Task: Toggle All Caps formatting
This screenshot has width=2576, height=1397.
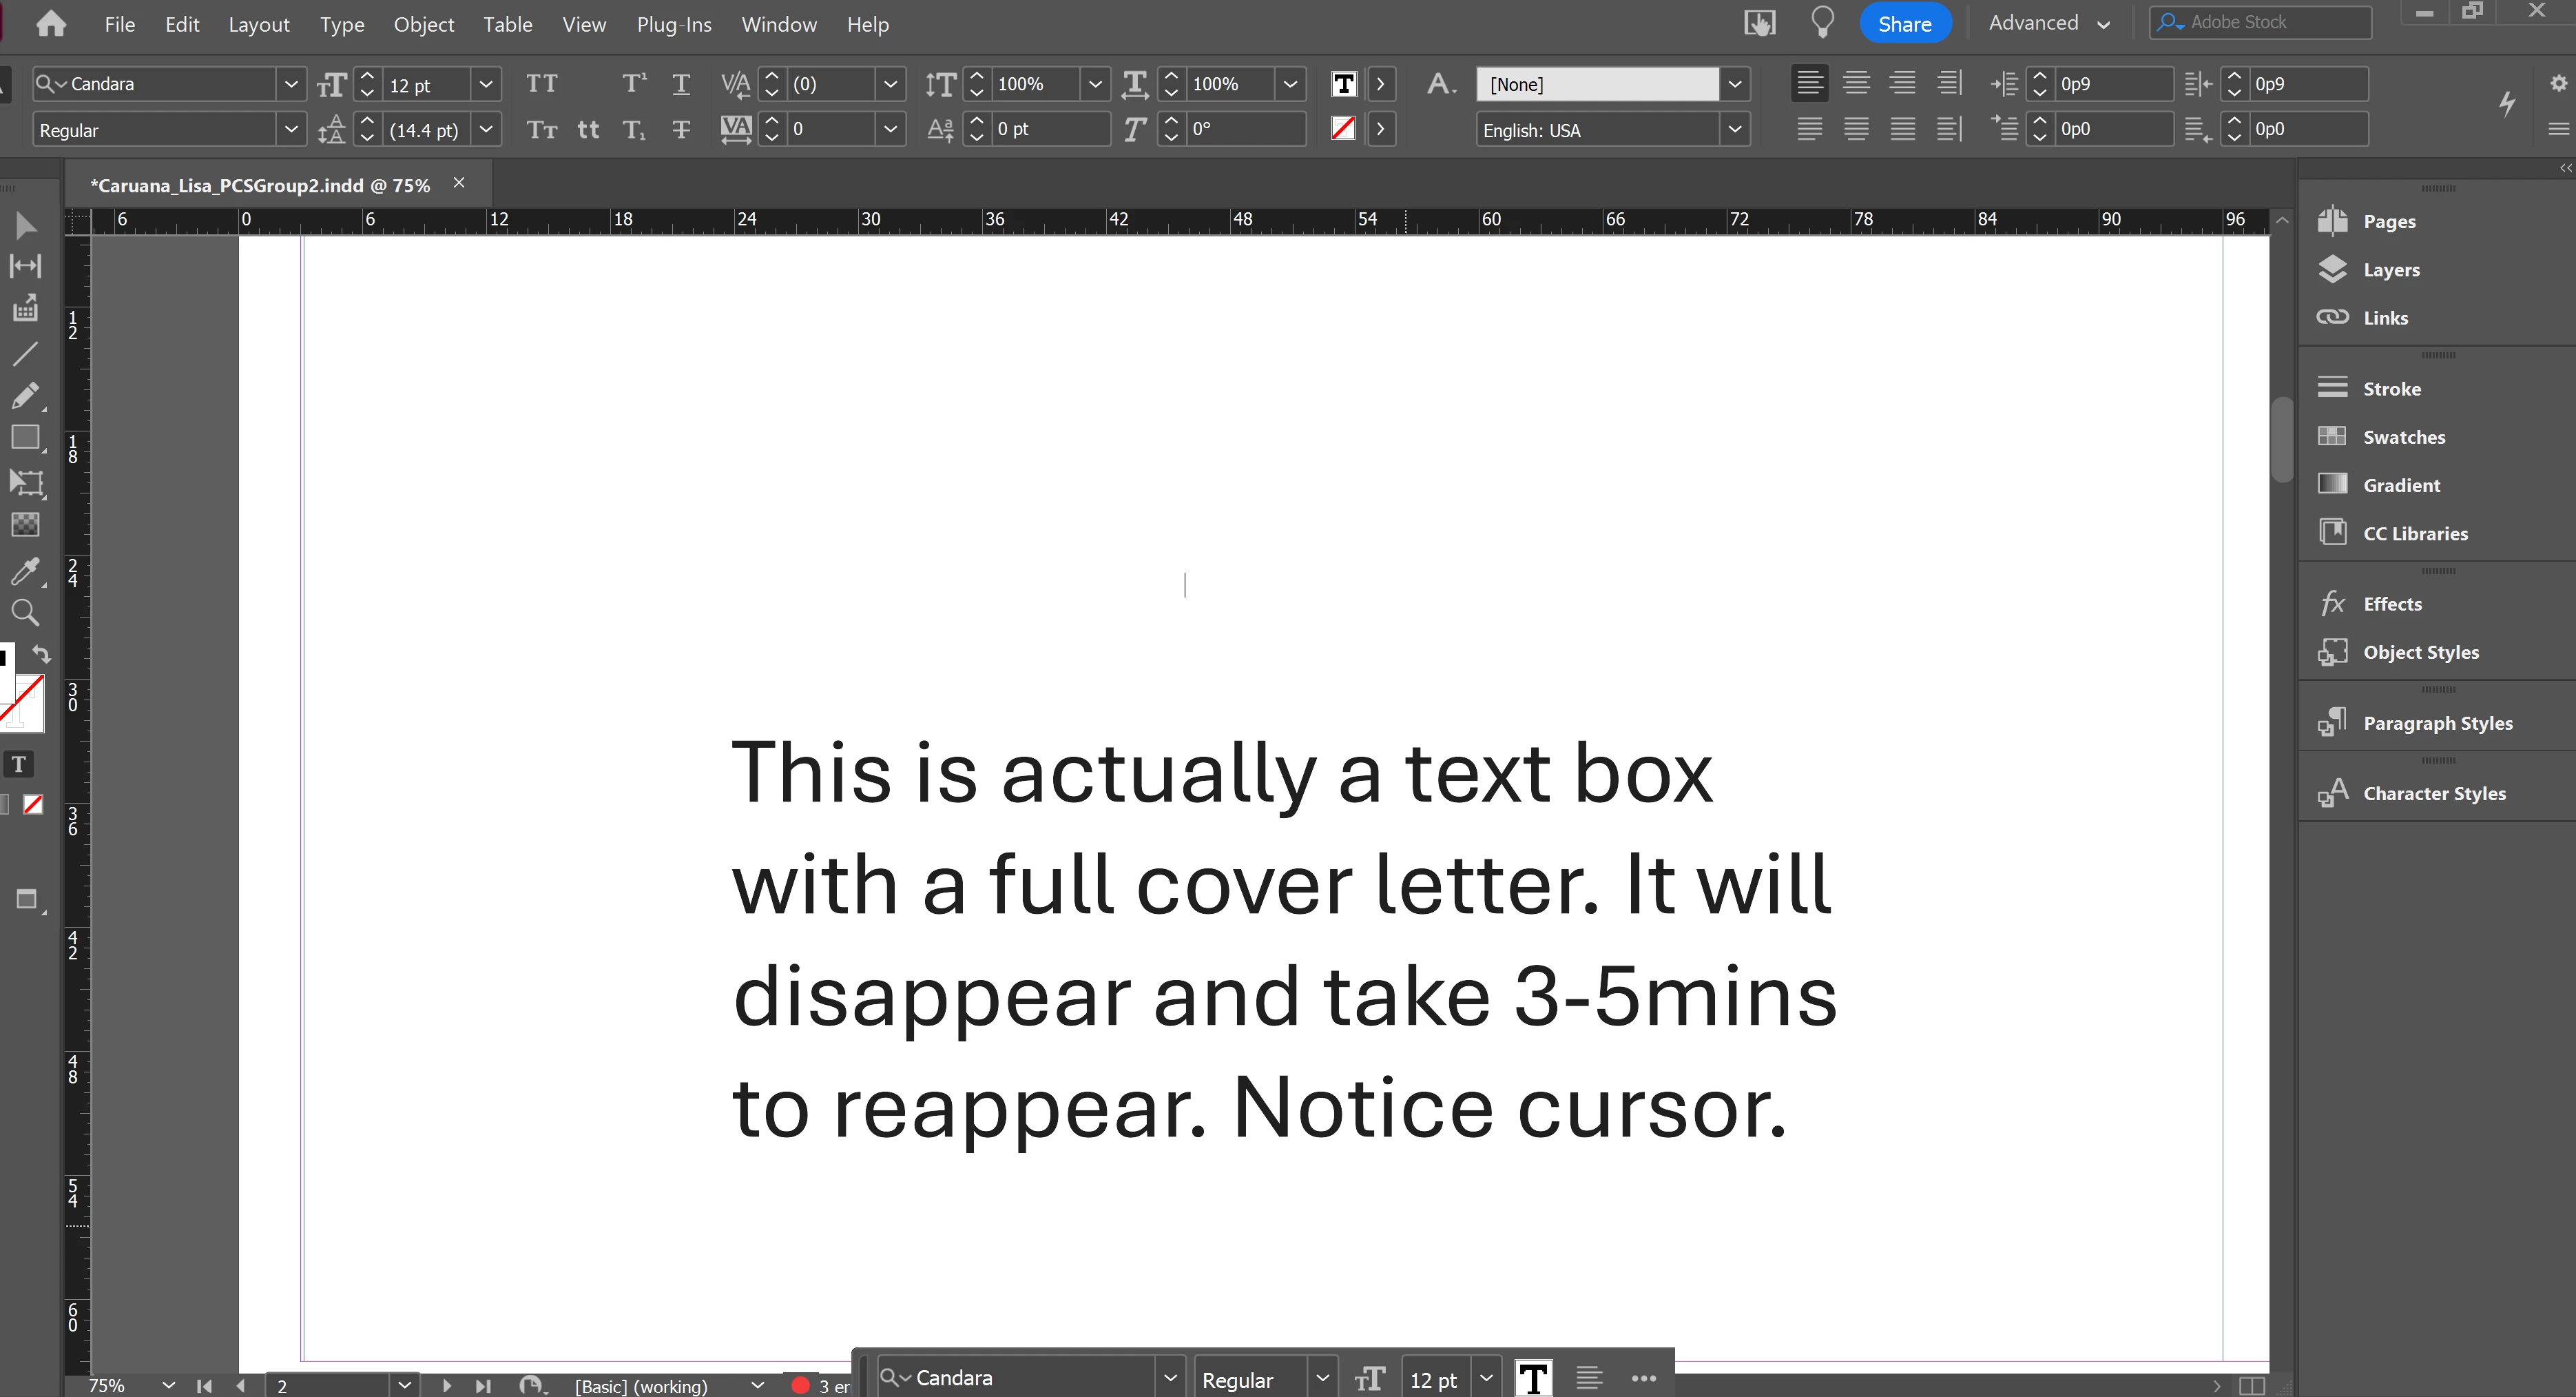Action: pyautogui.click(x=542, y=84)
